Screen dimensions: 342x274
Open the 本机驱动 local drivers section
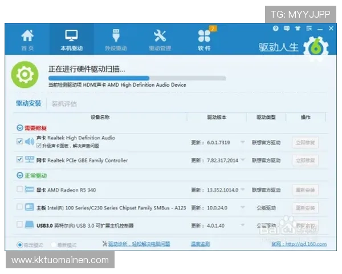71,39
